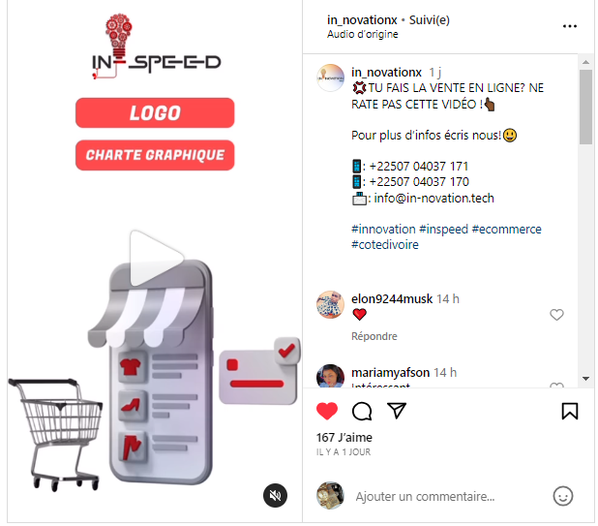The width and height of the screenshot is (598, 526).
Task: Open in_novationx profile from header
Action: click(x=362, y=19)
